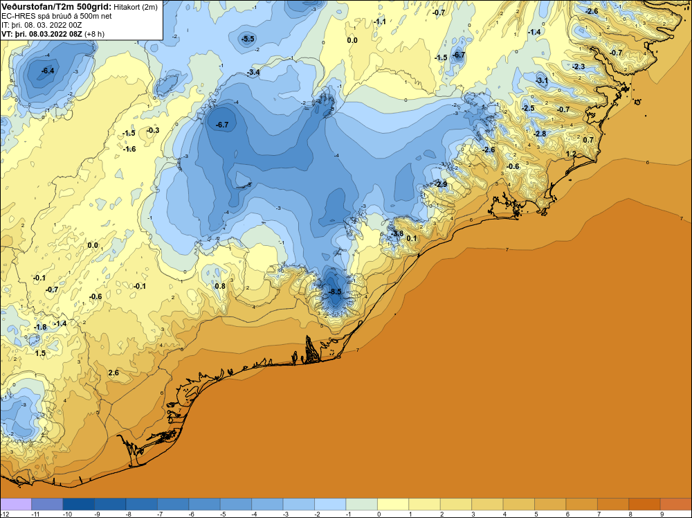Click the -3.8 temperature label
The height and width of the screenshot is (518, 692).
[x=397, y=233]
